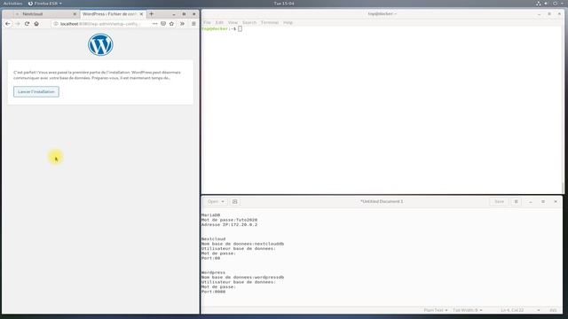Open the Activities overview
Image resolution: width=568 pixels, height=319 pixels.
coord(12,4)
